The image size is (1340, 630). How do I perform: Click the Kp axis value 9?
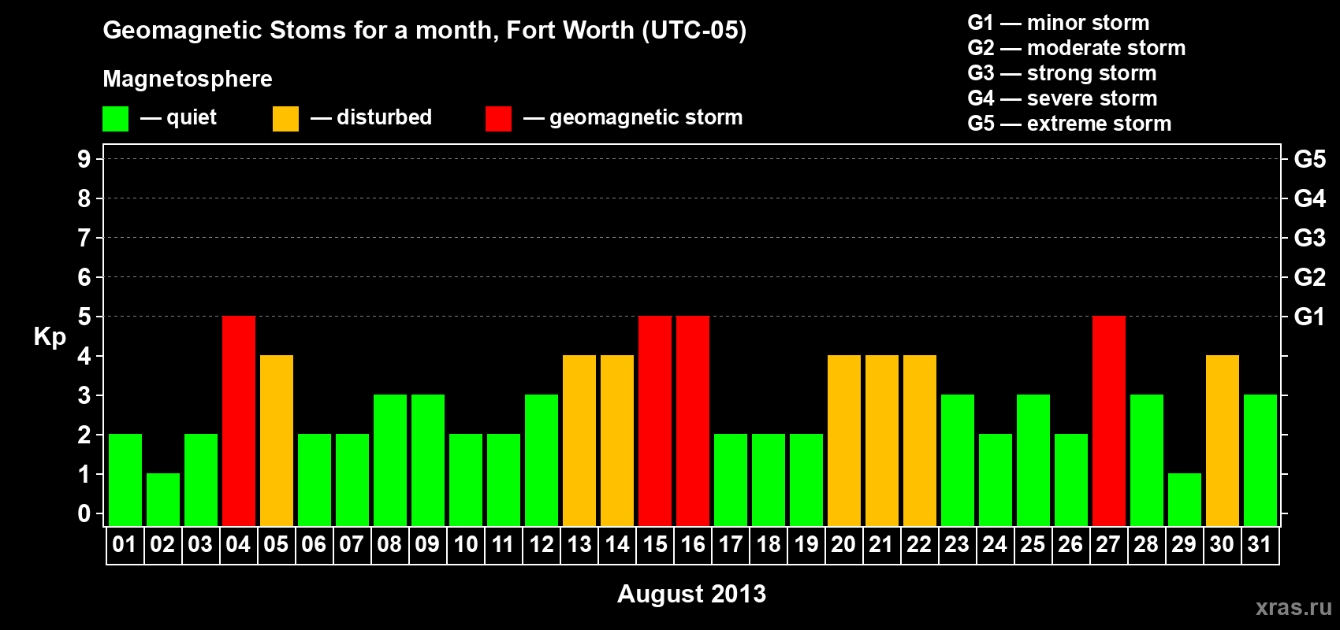click(84, 159)
